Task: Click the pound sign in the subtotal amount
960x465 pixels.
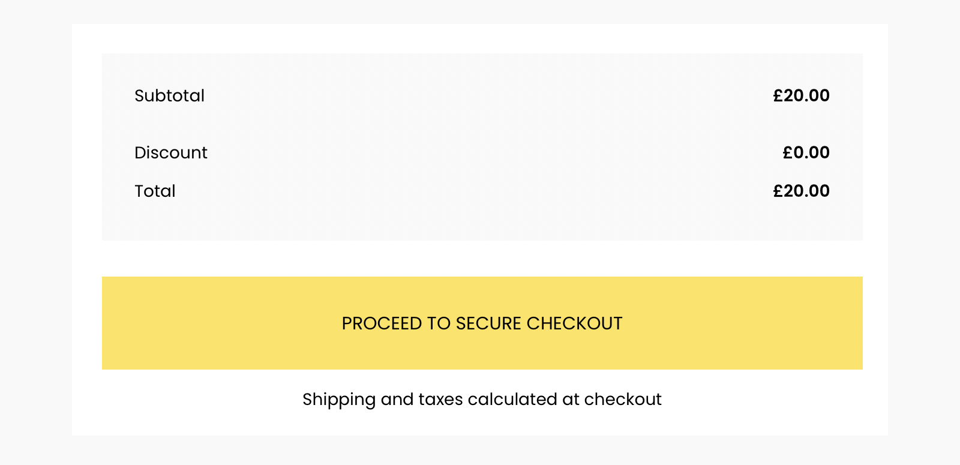Action: pyautogui.click(x=778, y=95)
